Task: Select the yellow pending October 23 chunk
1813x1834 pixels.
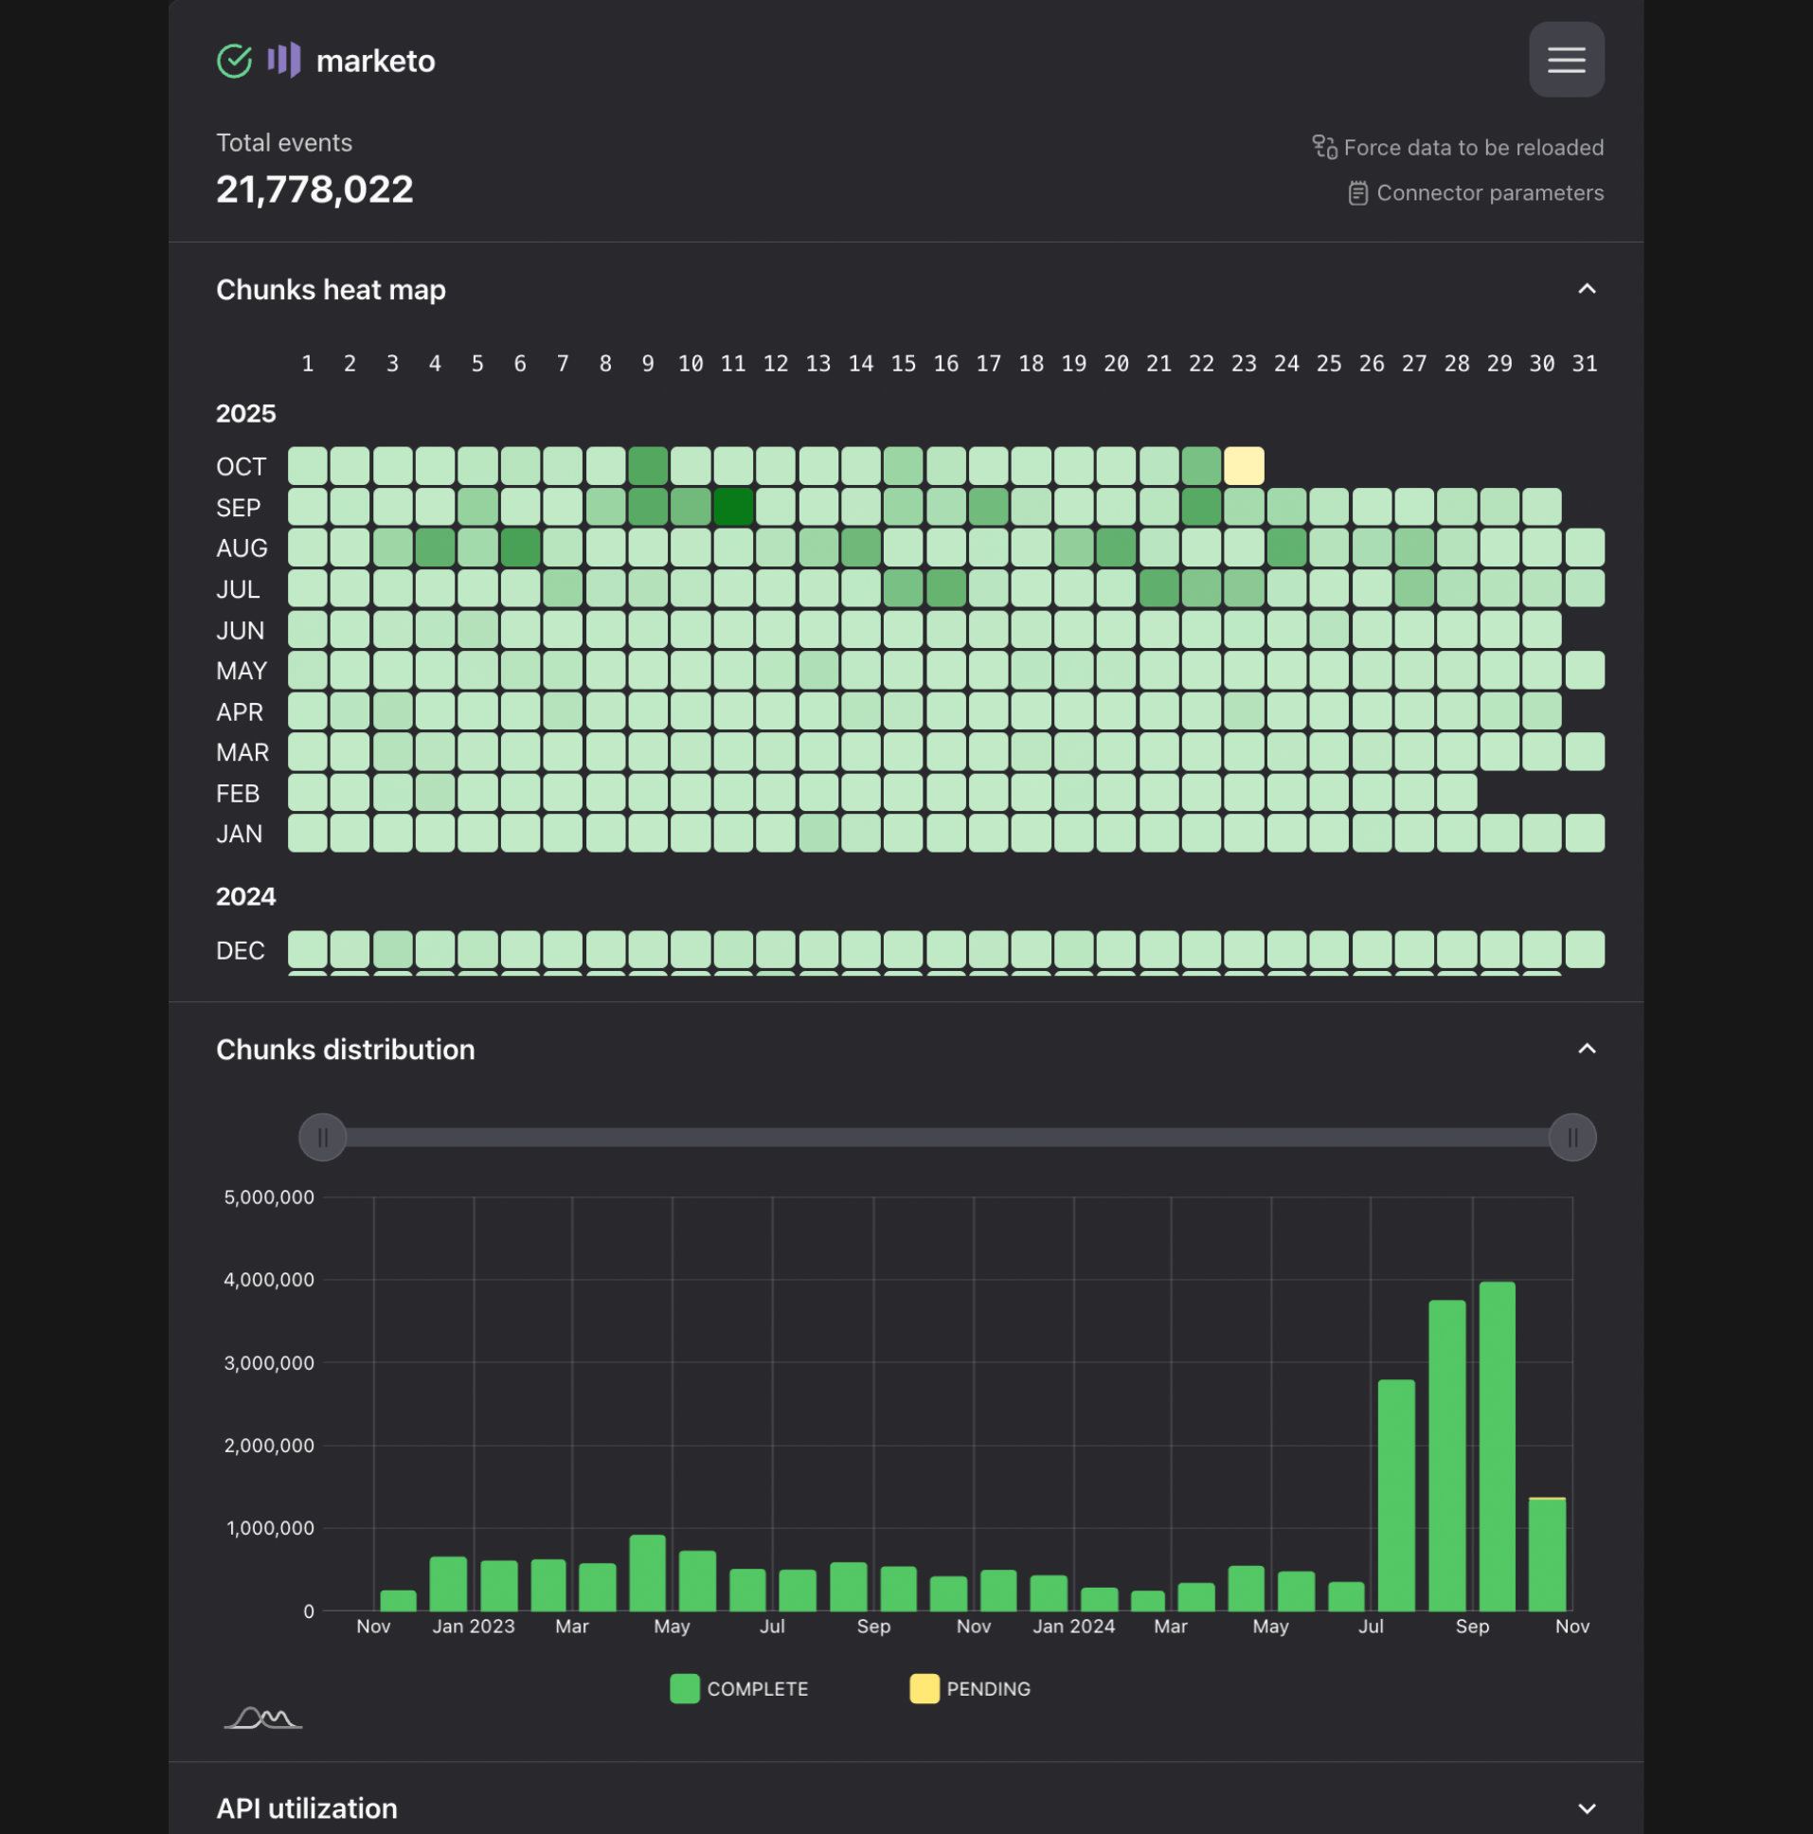Action: coord(1244,466)
